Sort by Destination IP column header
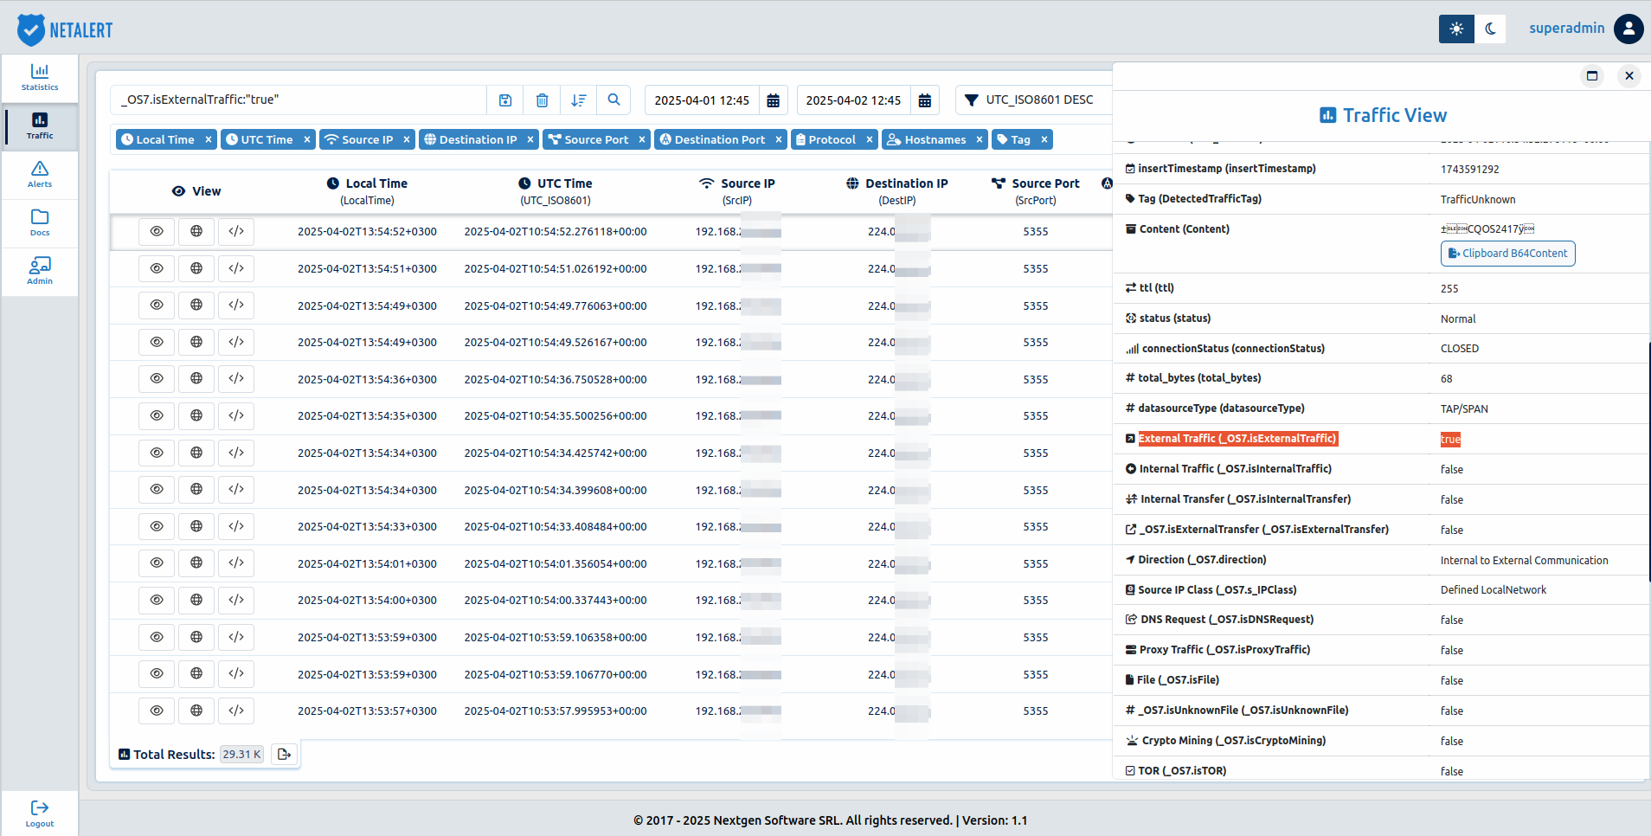Image resolution: width=1651 pixels, height=836 pixels. [x=897, y=191]
